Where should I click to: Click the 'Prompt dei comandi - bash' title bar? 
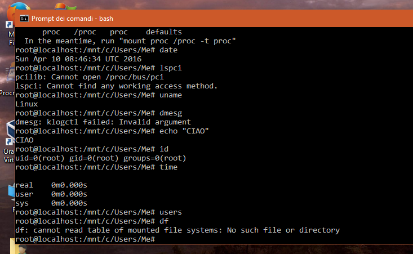click(169, 19)
